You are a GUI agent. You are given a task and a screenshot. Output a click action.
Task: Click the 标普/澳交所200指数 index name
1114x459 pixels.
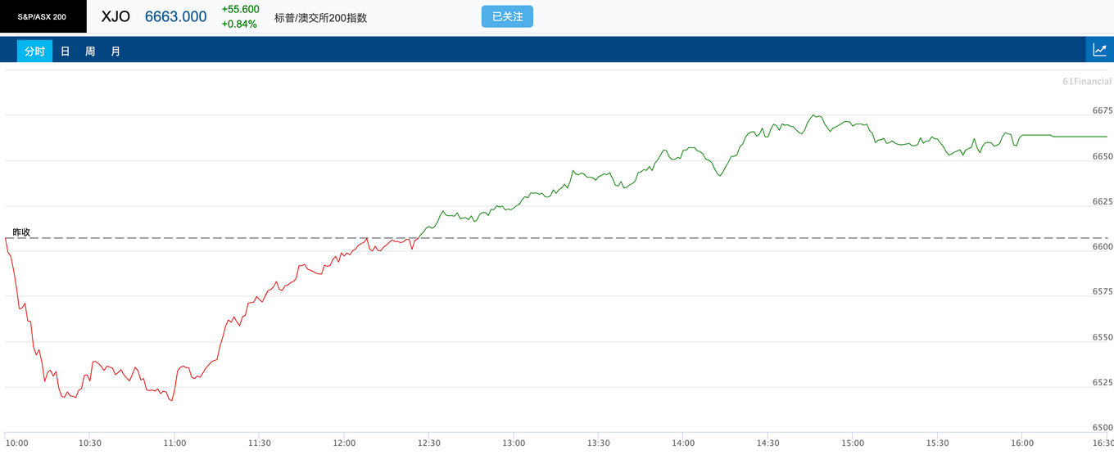point(320,17)
